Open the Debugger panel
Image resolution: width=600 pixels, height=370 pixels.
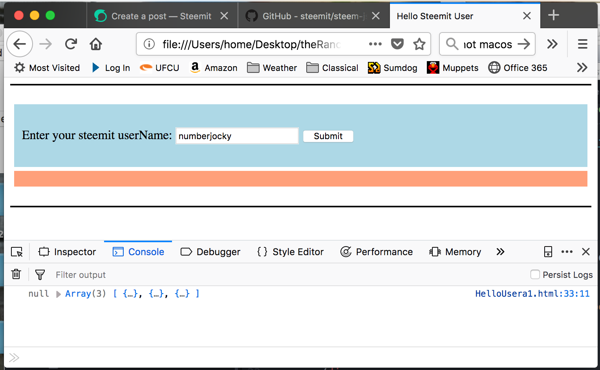[210, 252]
